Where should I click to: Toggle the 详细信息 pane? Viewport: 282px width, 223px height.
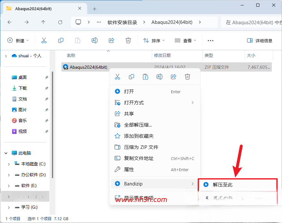pyautogui.click(x=260, y=41)
